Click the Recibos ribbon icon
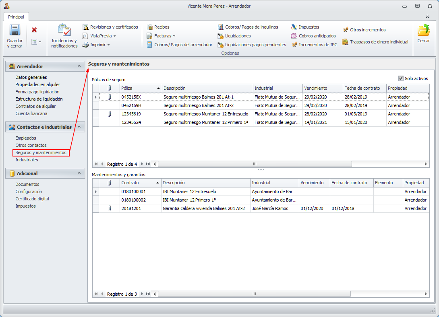Screen dimensions: 439x317 (149, 27)
